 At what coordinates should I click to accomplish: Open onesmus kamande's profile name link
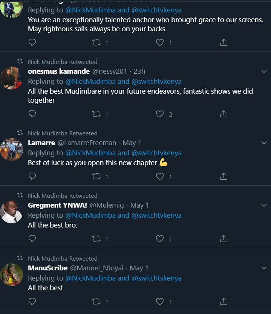coord(59,71)
